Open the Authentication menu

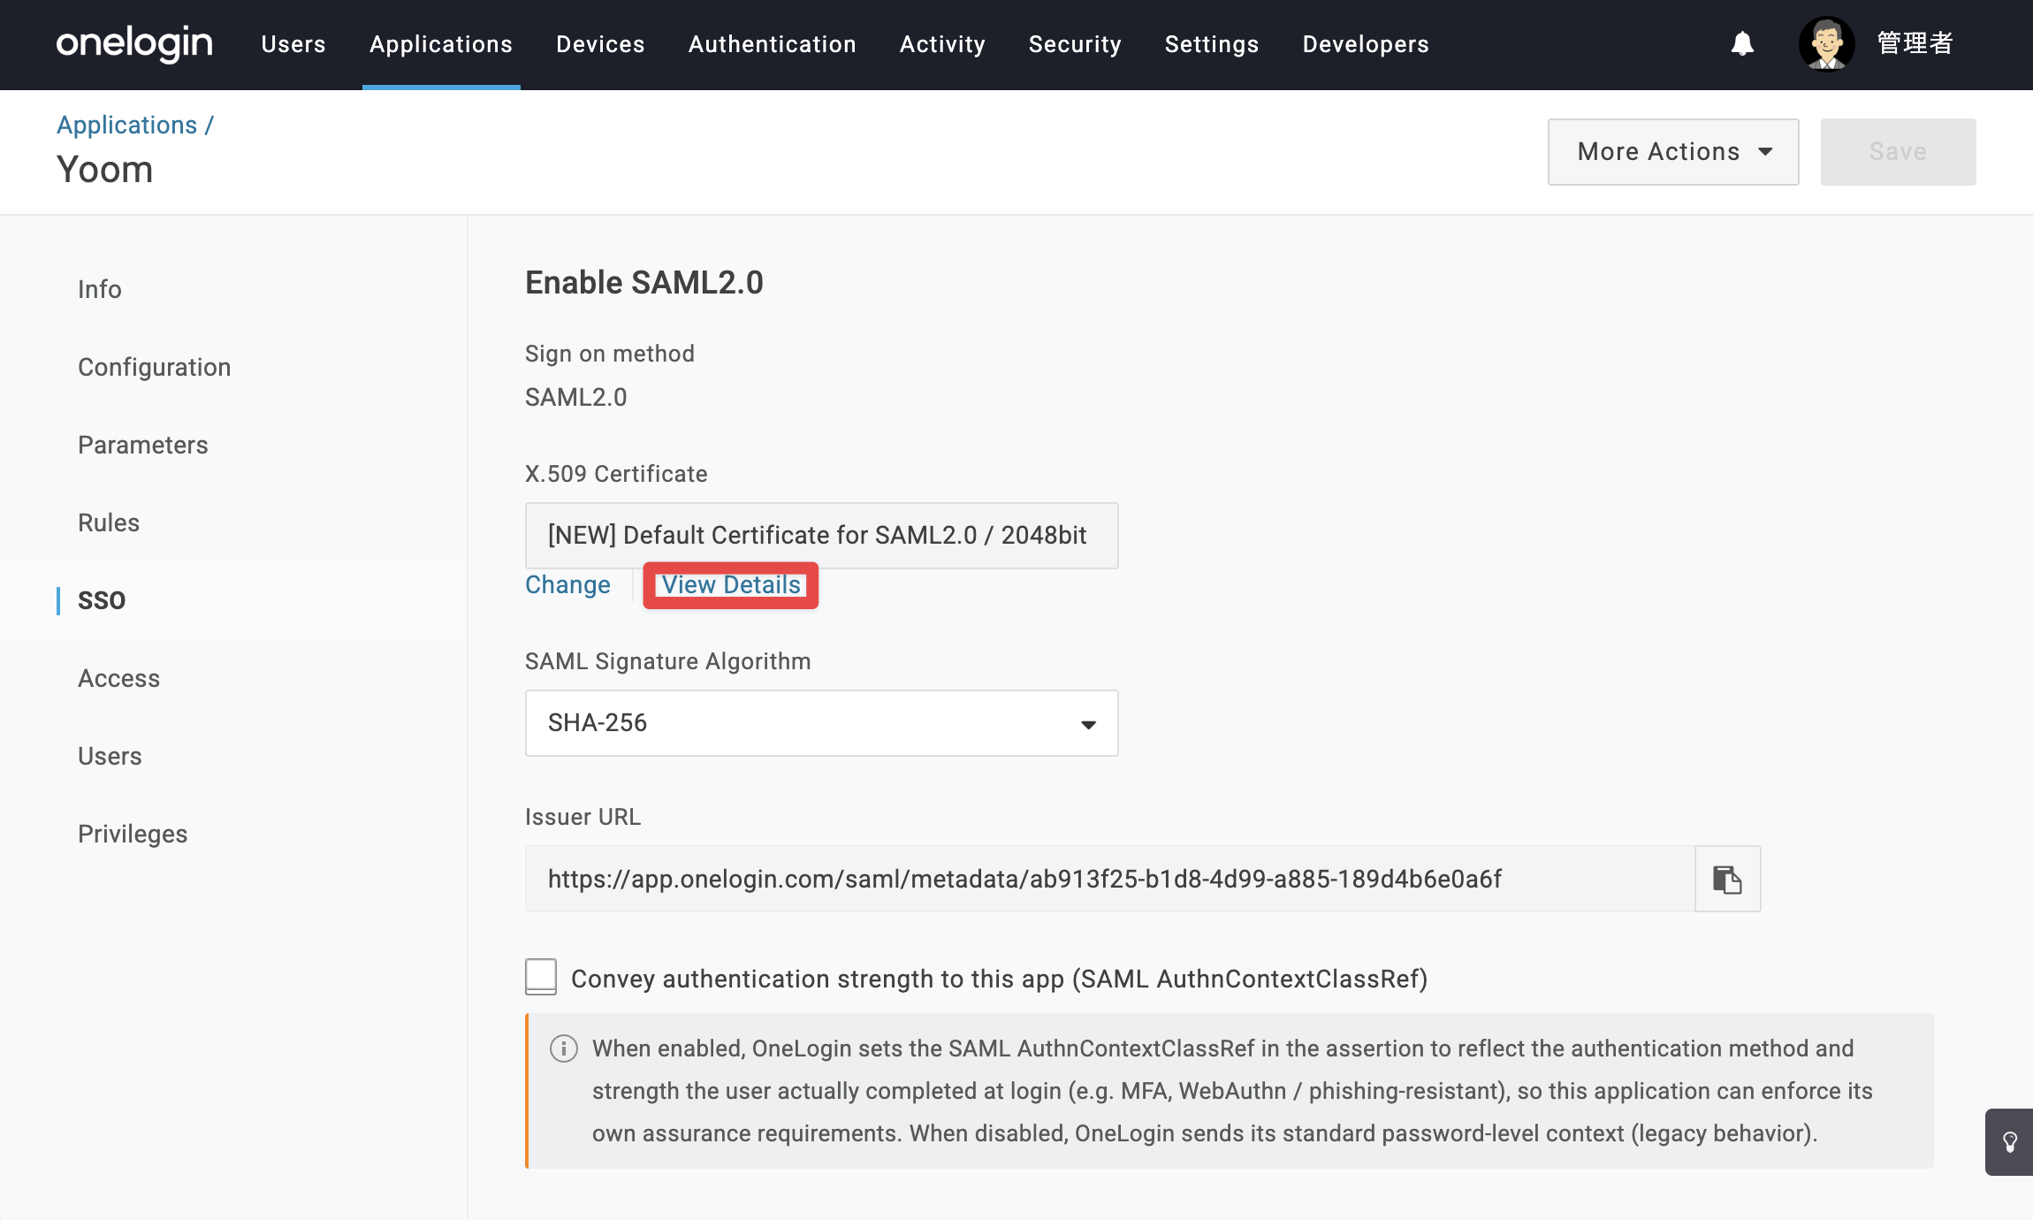772,44
